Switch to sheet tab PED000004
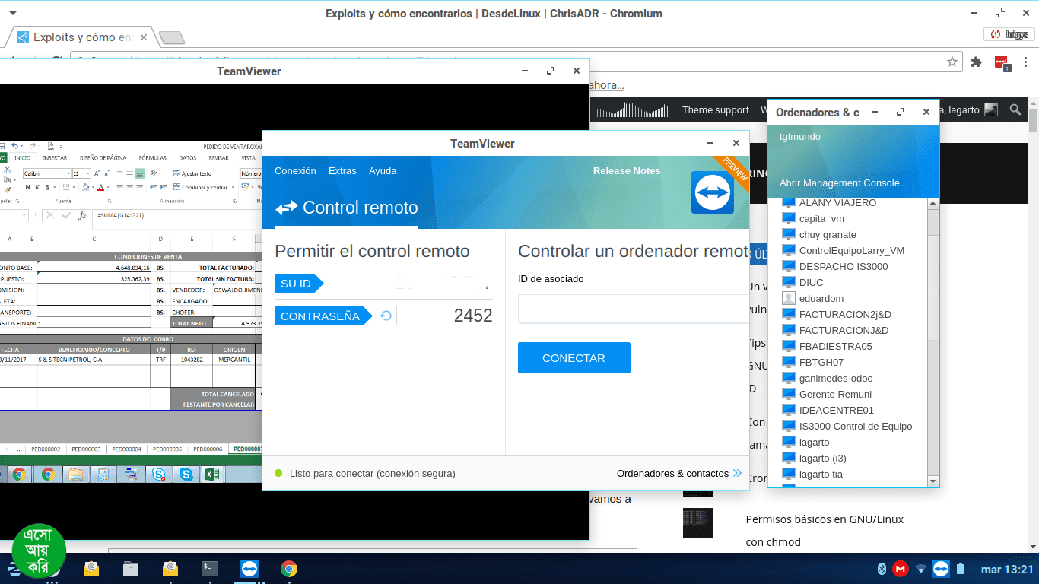This screenshot has height=584, width=1039. (x=126, y=449)
